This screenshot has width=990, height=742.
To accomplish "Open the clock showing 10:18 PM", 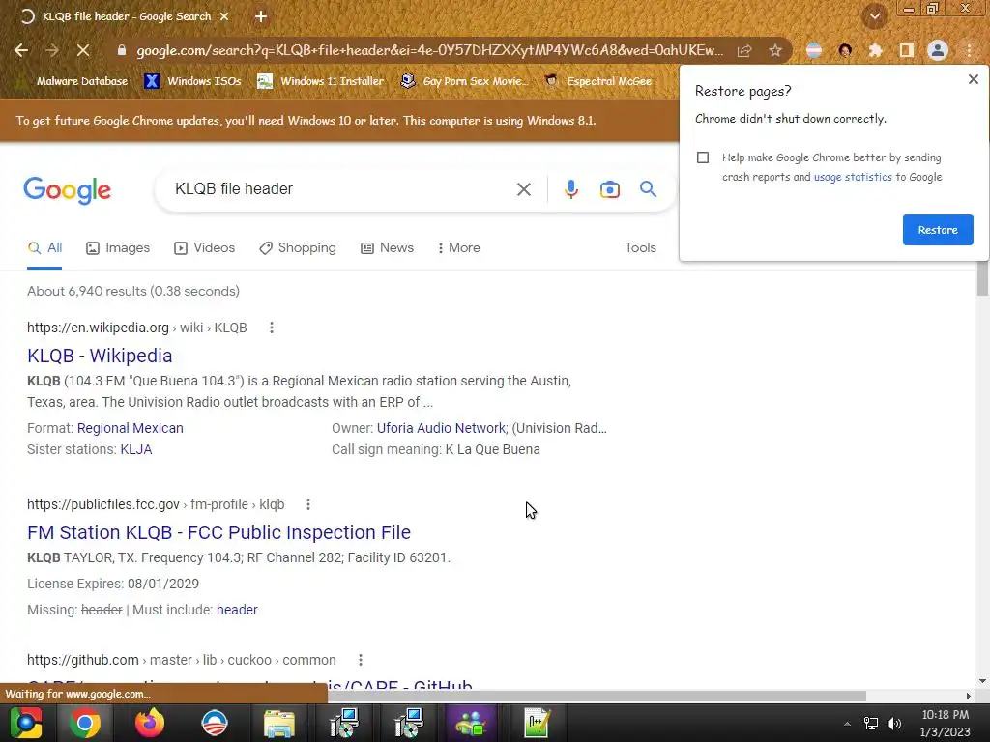I will click(946, 723).
